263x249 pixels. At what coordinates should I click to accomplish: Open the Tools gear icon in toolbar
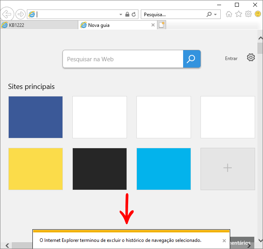(248, 14)
